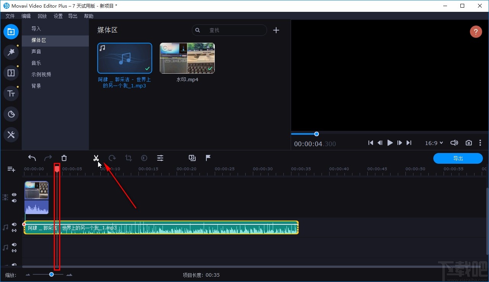Select the video clip on the timeline

(x=37, y=197)
